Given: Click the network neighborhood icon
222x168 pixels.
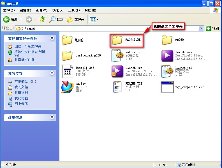Looking at the screenshot, I should pyautogui.click(x=10, y=104).
